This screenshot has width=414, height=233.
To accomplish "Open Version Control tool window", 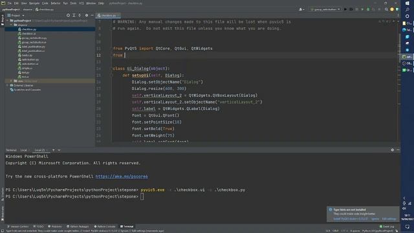I will coord(17,227).
